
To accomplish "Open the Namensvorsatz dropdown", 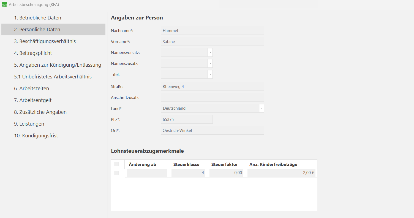I will pyautogui.click(x=210, y=52).
